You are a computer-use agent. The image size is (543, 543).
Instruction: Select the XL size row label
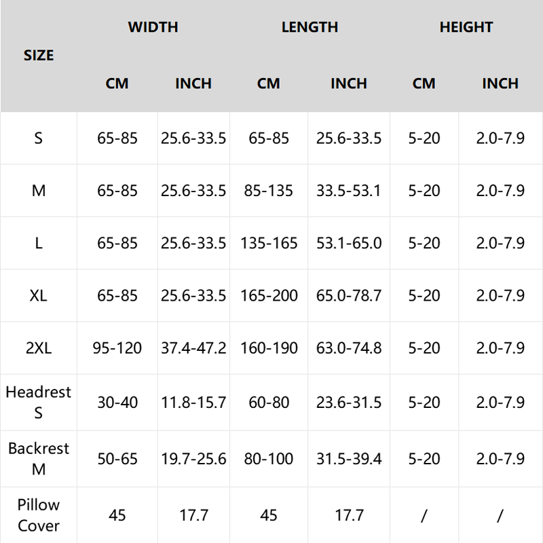pyautogui.click(x=39, y=295)
